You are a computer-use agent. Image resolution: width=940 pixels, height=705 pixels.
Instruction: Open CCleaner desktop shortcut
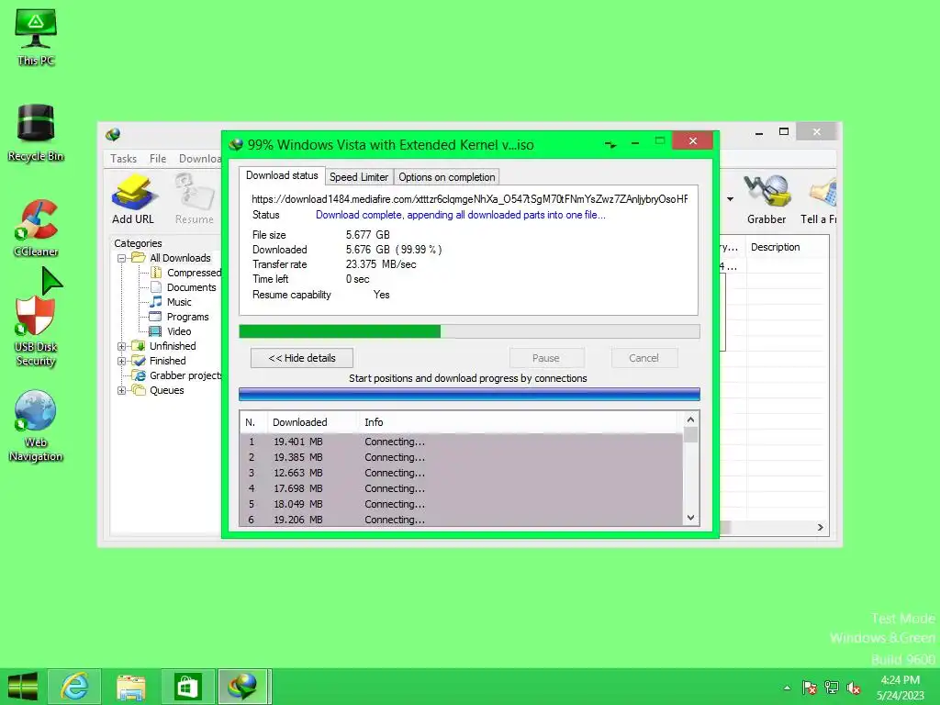click(x=36, y=229)
